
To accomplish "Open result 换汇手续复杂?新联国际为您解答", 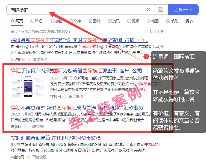I will tap(80, 71).
